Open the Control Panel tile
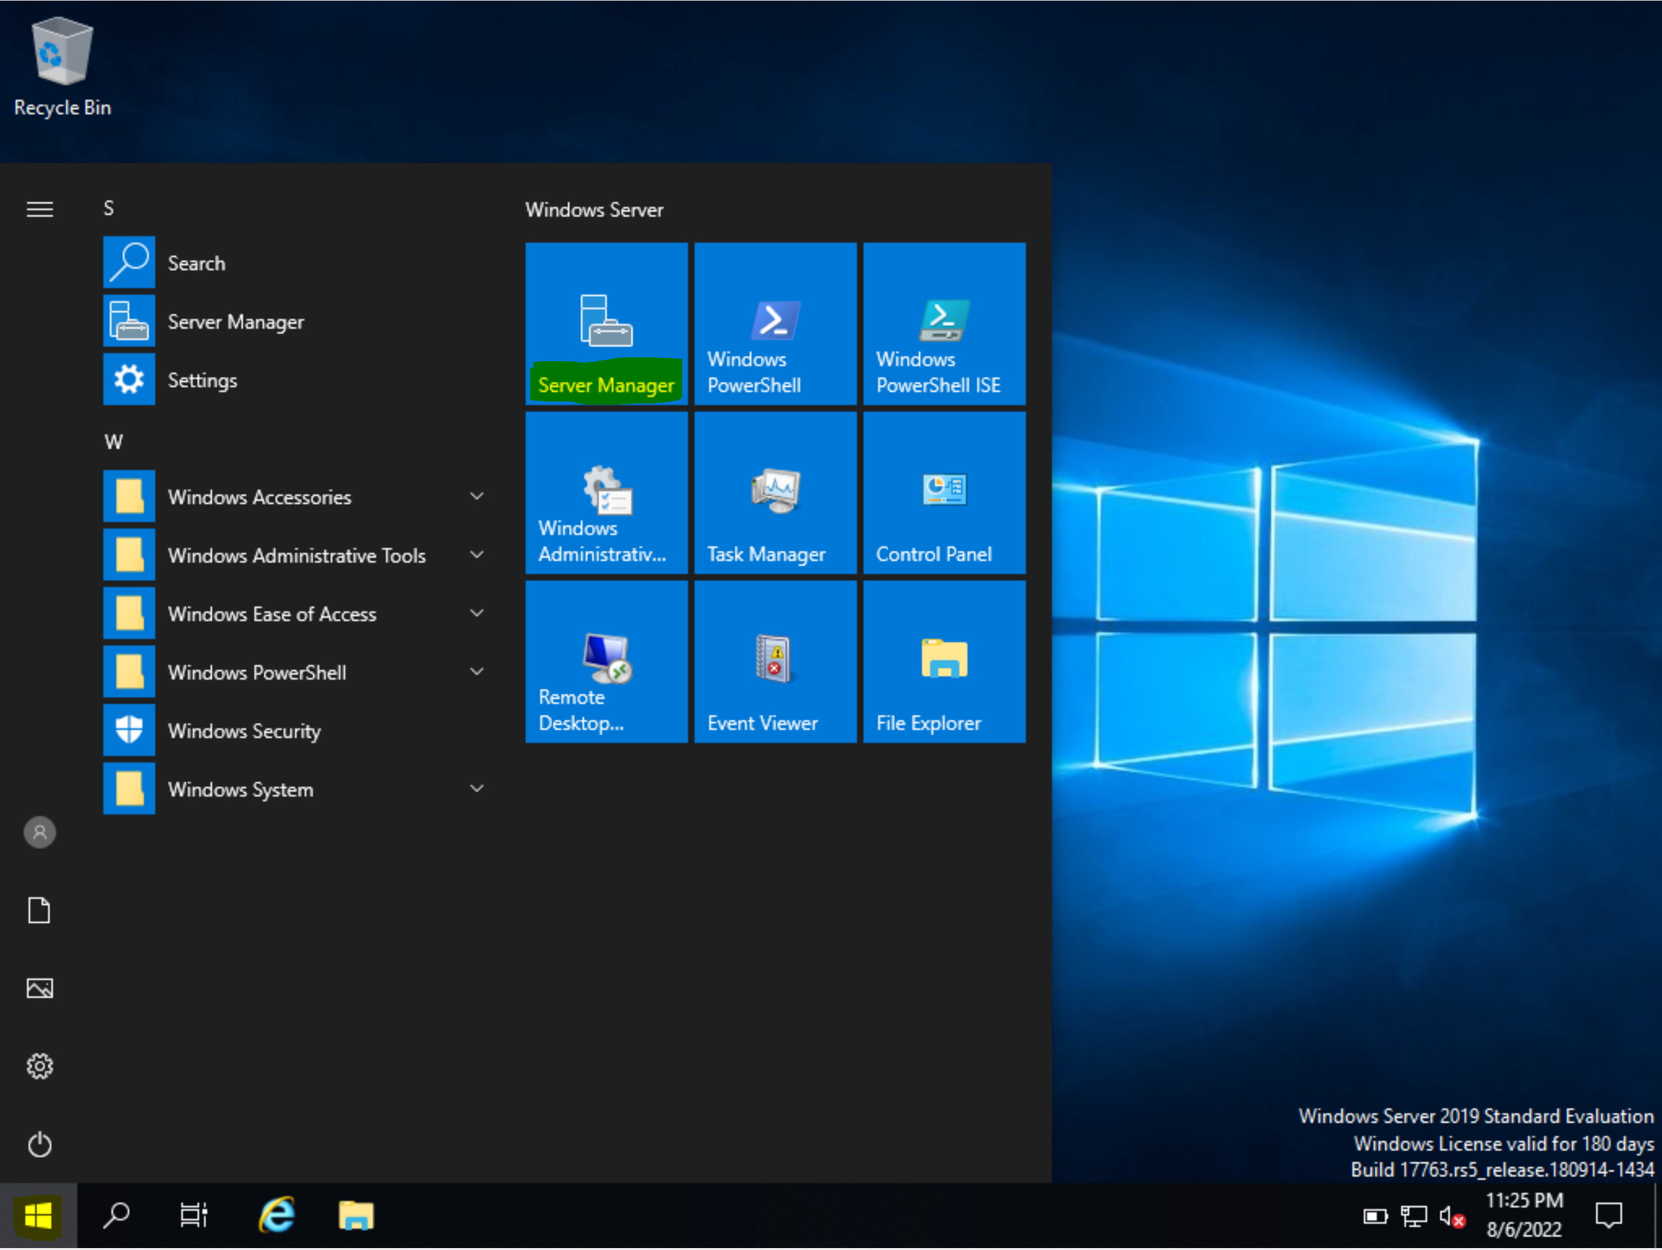Image resolution: width=1662 pixels, height=1250 pixels. pyautogui.click(x=943, y=492)
